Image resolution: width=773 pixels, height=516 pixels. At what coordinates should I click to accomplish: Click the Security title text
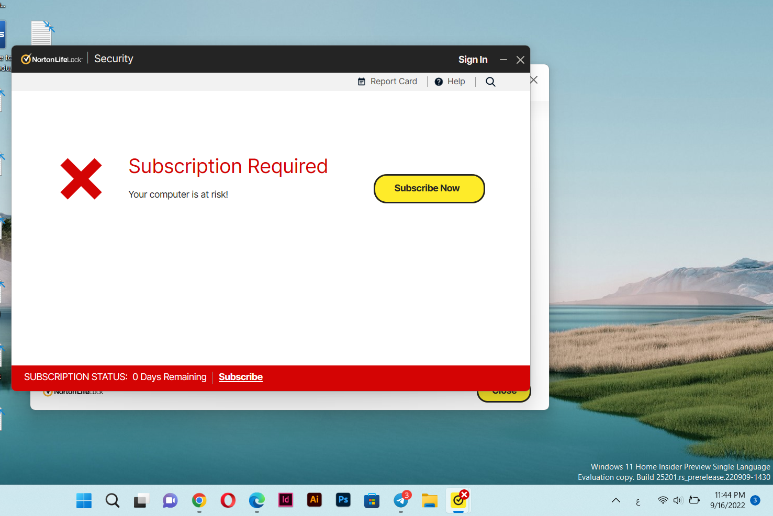114,59
